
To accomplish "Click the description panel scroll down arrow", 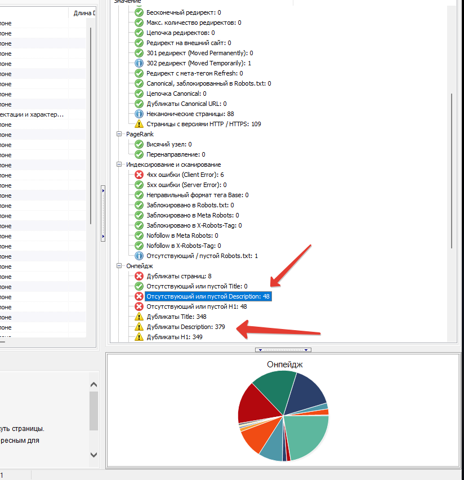I will [x=93, y=454].
